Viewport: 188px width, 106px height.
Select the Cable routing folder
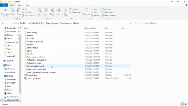78,32
